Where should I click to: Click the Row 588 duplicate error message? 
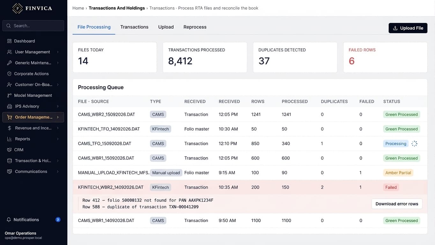coord(140,207)
